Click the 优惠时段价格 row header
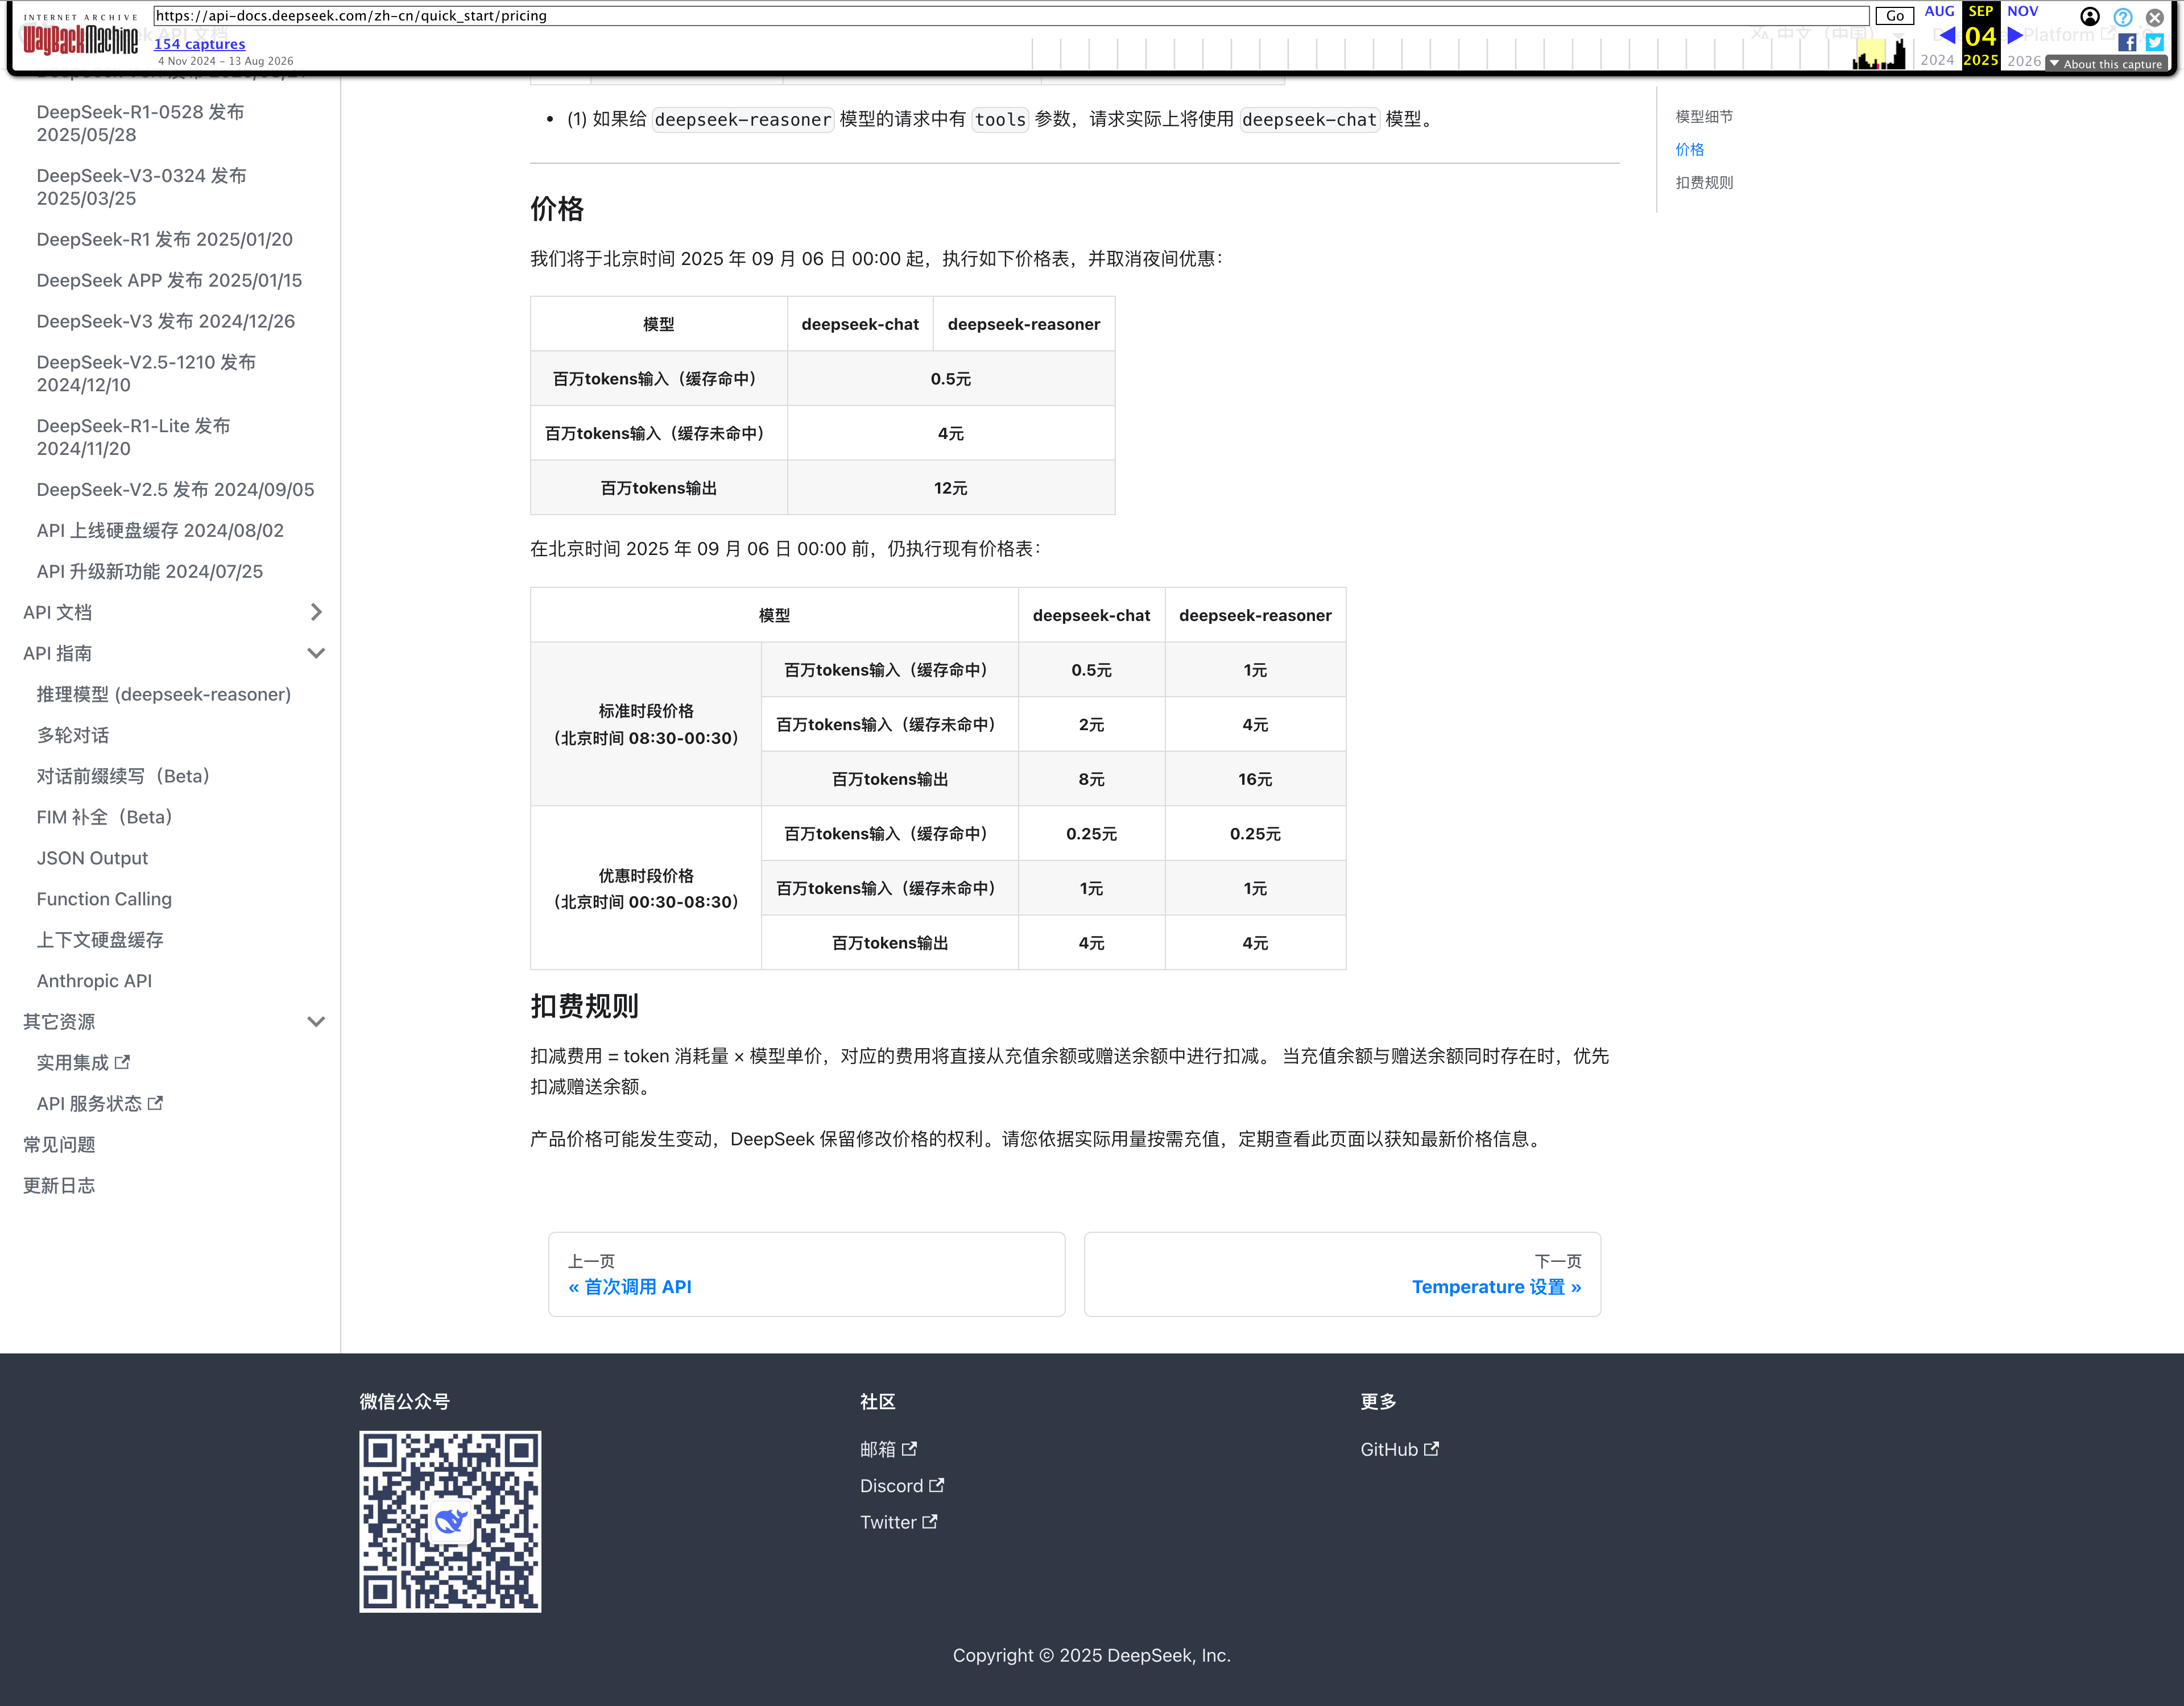 point(646,888)
